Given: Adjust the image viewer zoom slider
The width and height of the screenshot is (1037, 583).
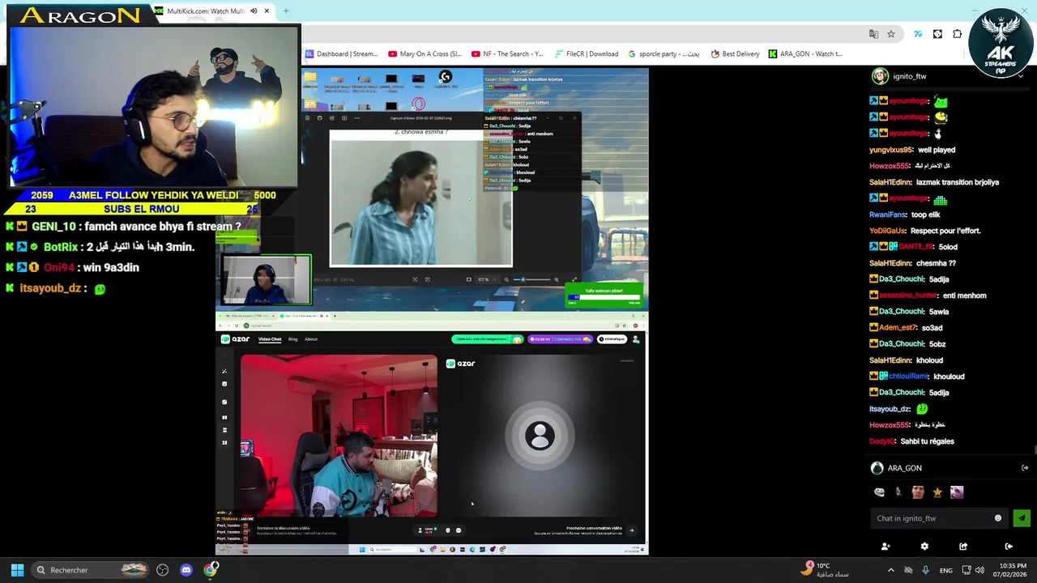Looking at the screenshot, I should (x=531, y=279).
